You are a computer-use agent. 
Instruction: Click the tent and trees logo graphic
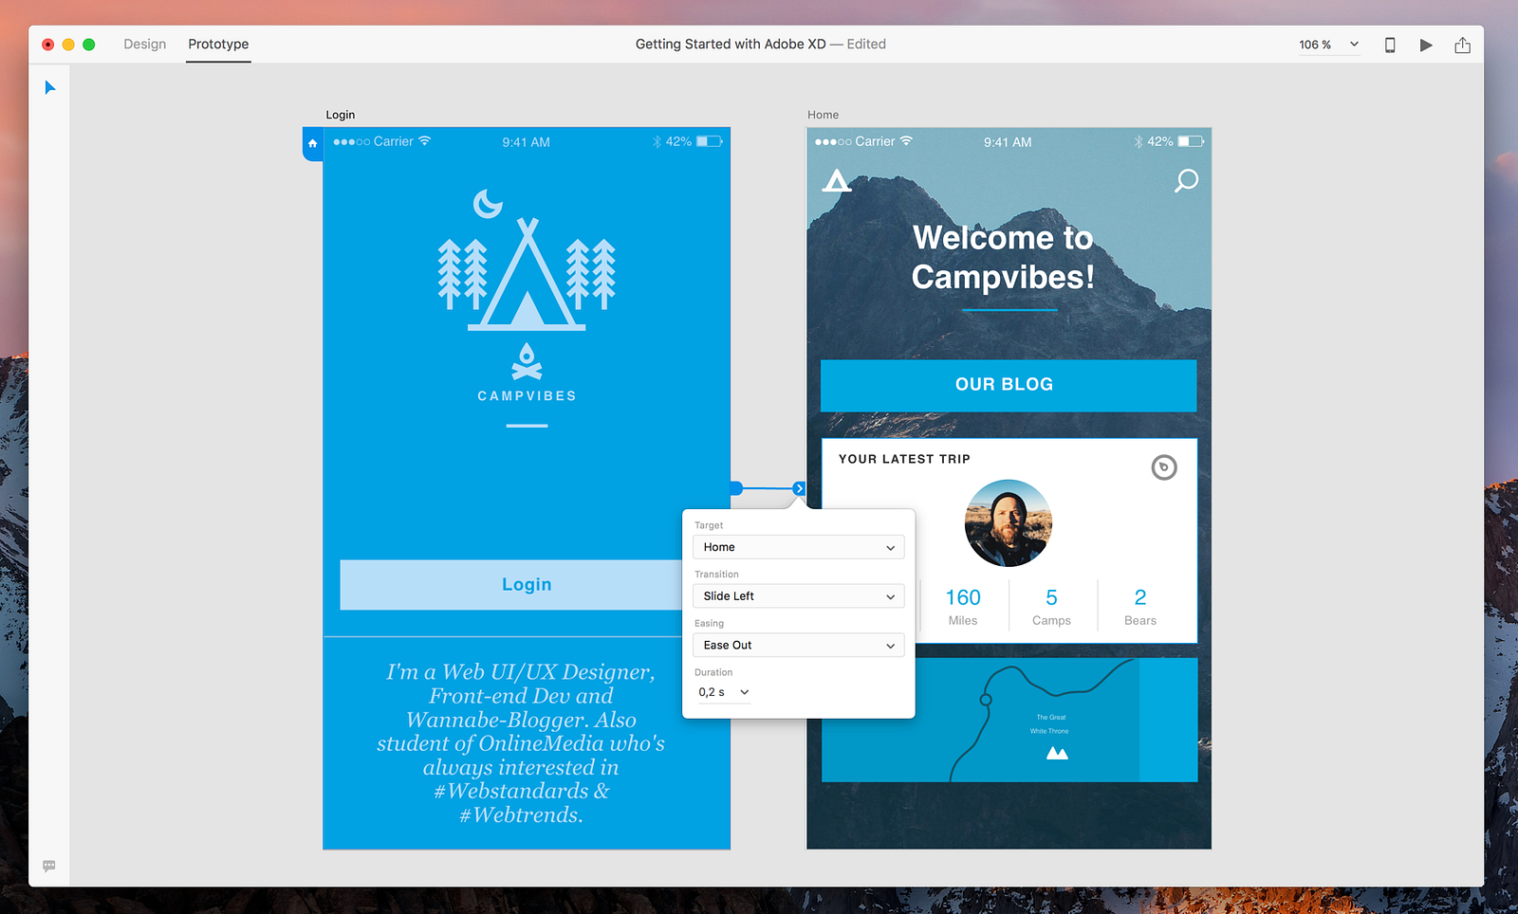click(x=527, y=275)
